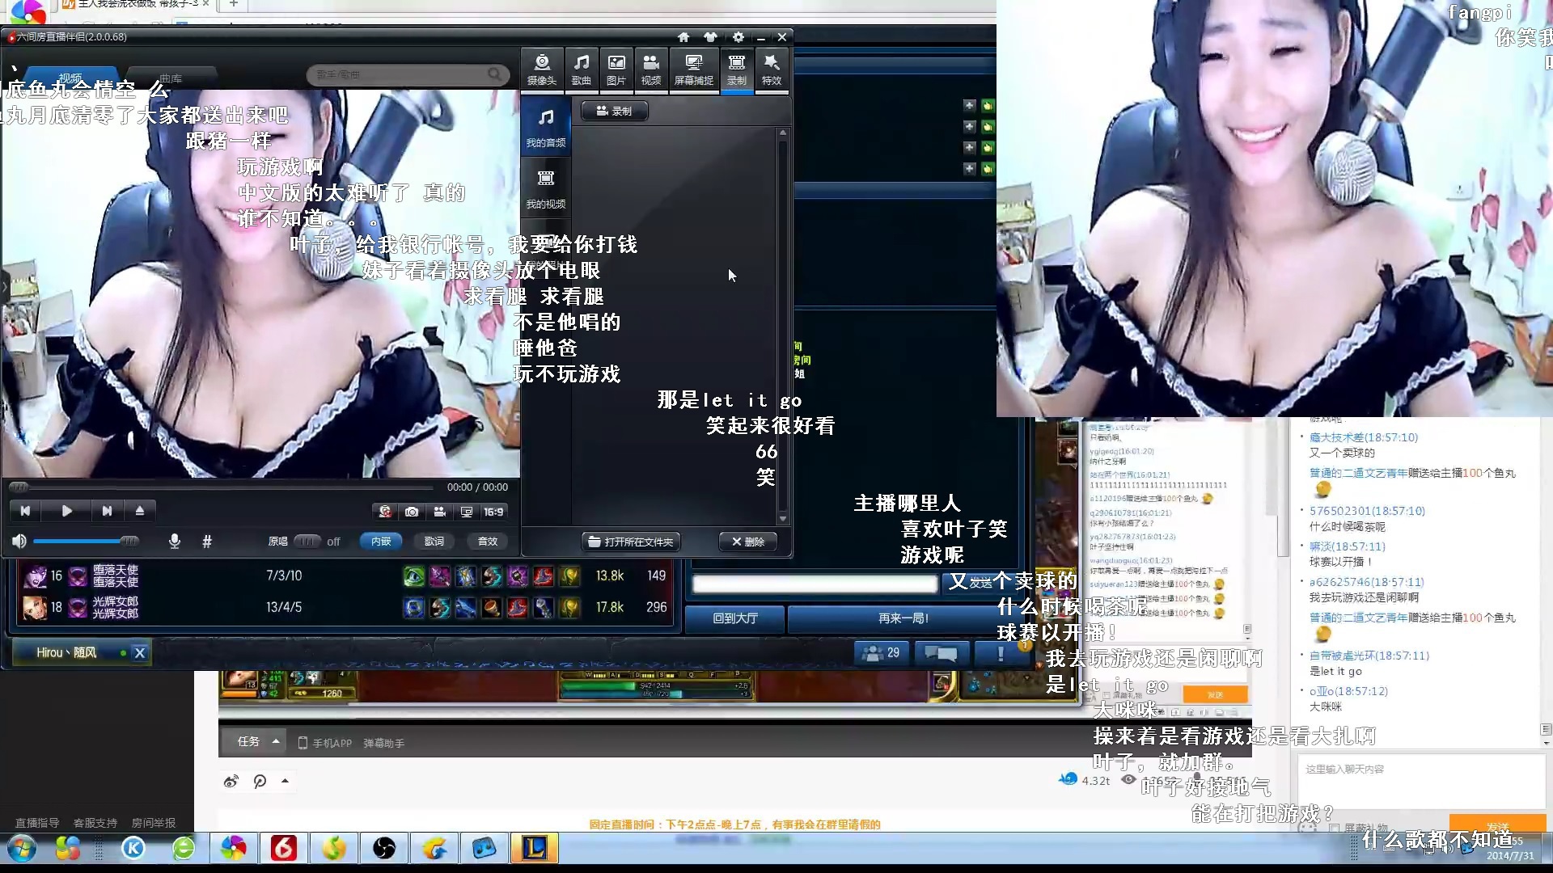The image size is (1553, 873).
Task: Select the 屏幕捕捉 screen capture tool
Action: pyautogui.click(x=693, y=70)
